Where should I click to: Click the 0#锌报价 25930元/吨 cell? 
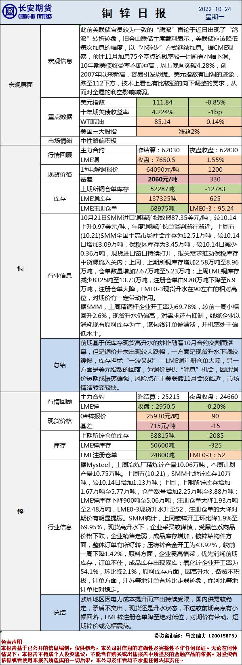[x=162, y=416]
